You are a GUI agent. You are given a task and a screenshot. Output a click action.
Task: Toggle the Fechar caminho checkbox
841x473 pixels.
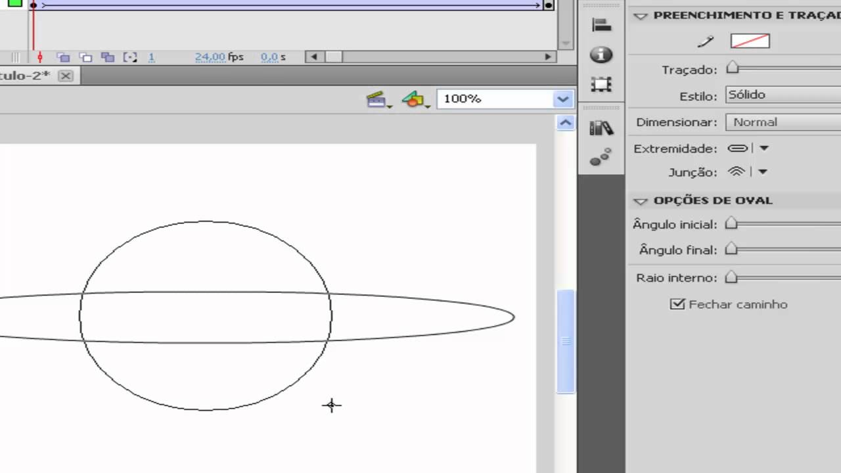tap(677, 304)
